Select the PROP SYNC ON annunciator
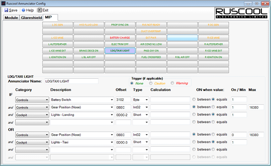Image resolution: width=271 pixels, height=166 pixels. (x=120, y=25)
